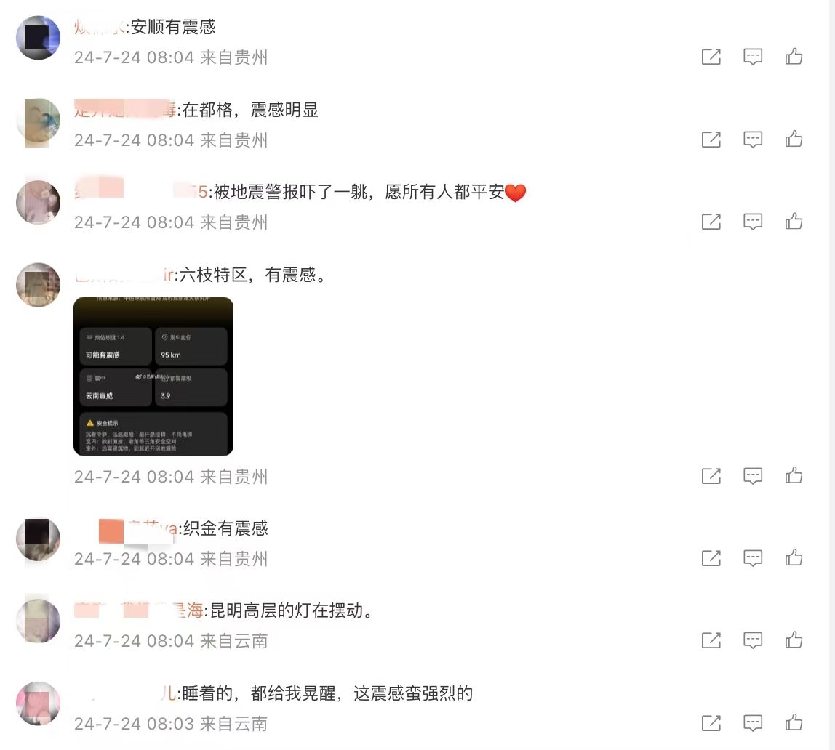
Task: Like the comment '安顺有震感'
Action: click(x=794, y=57)
